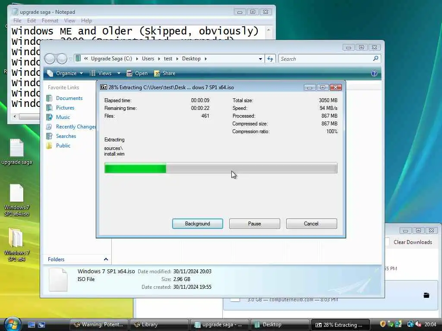Screen dimensions: 442x331
Task: Open Documents favorite link
Action: point(69,98)
